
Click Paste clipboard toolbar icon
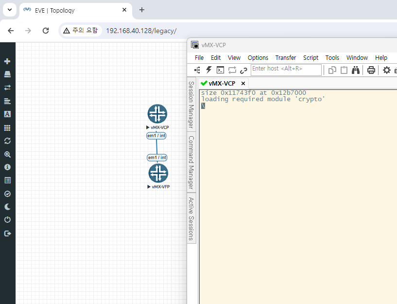pyautogui.click(x=344, y=70)
